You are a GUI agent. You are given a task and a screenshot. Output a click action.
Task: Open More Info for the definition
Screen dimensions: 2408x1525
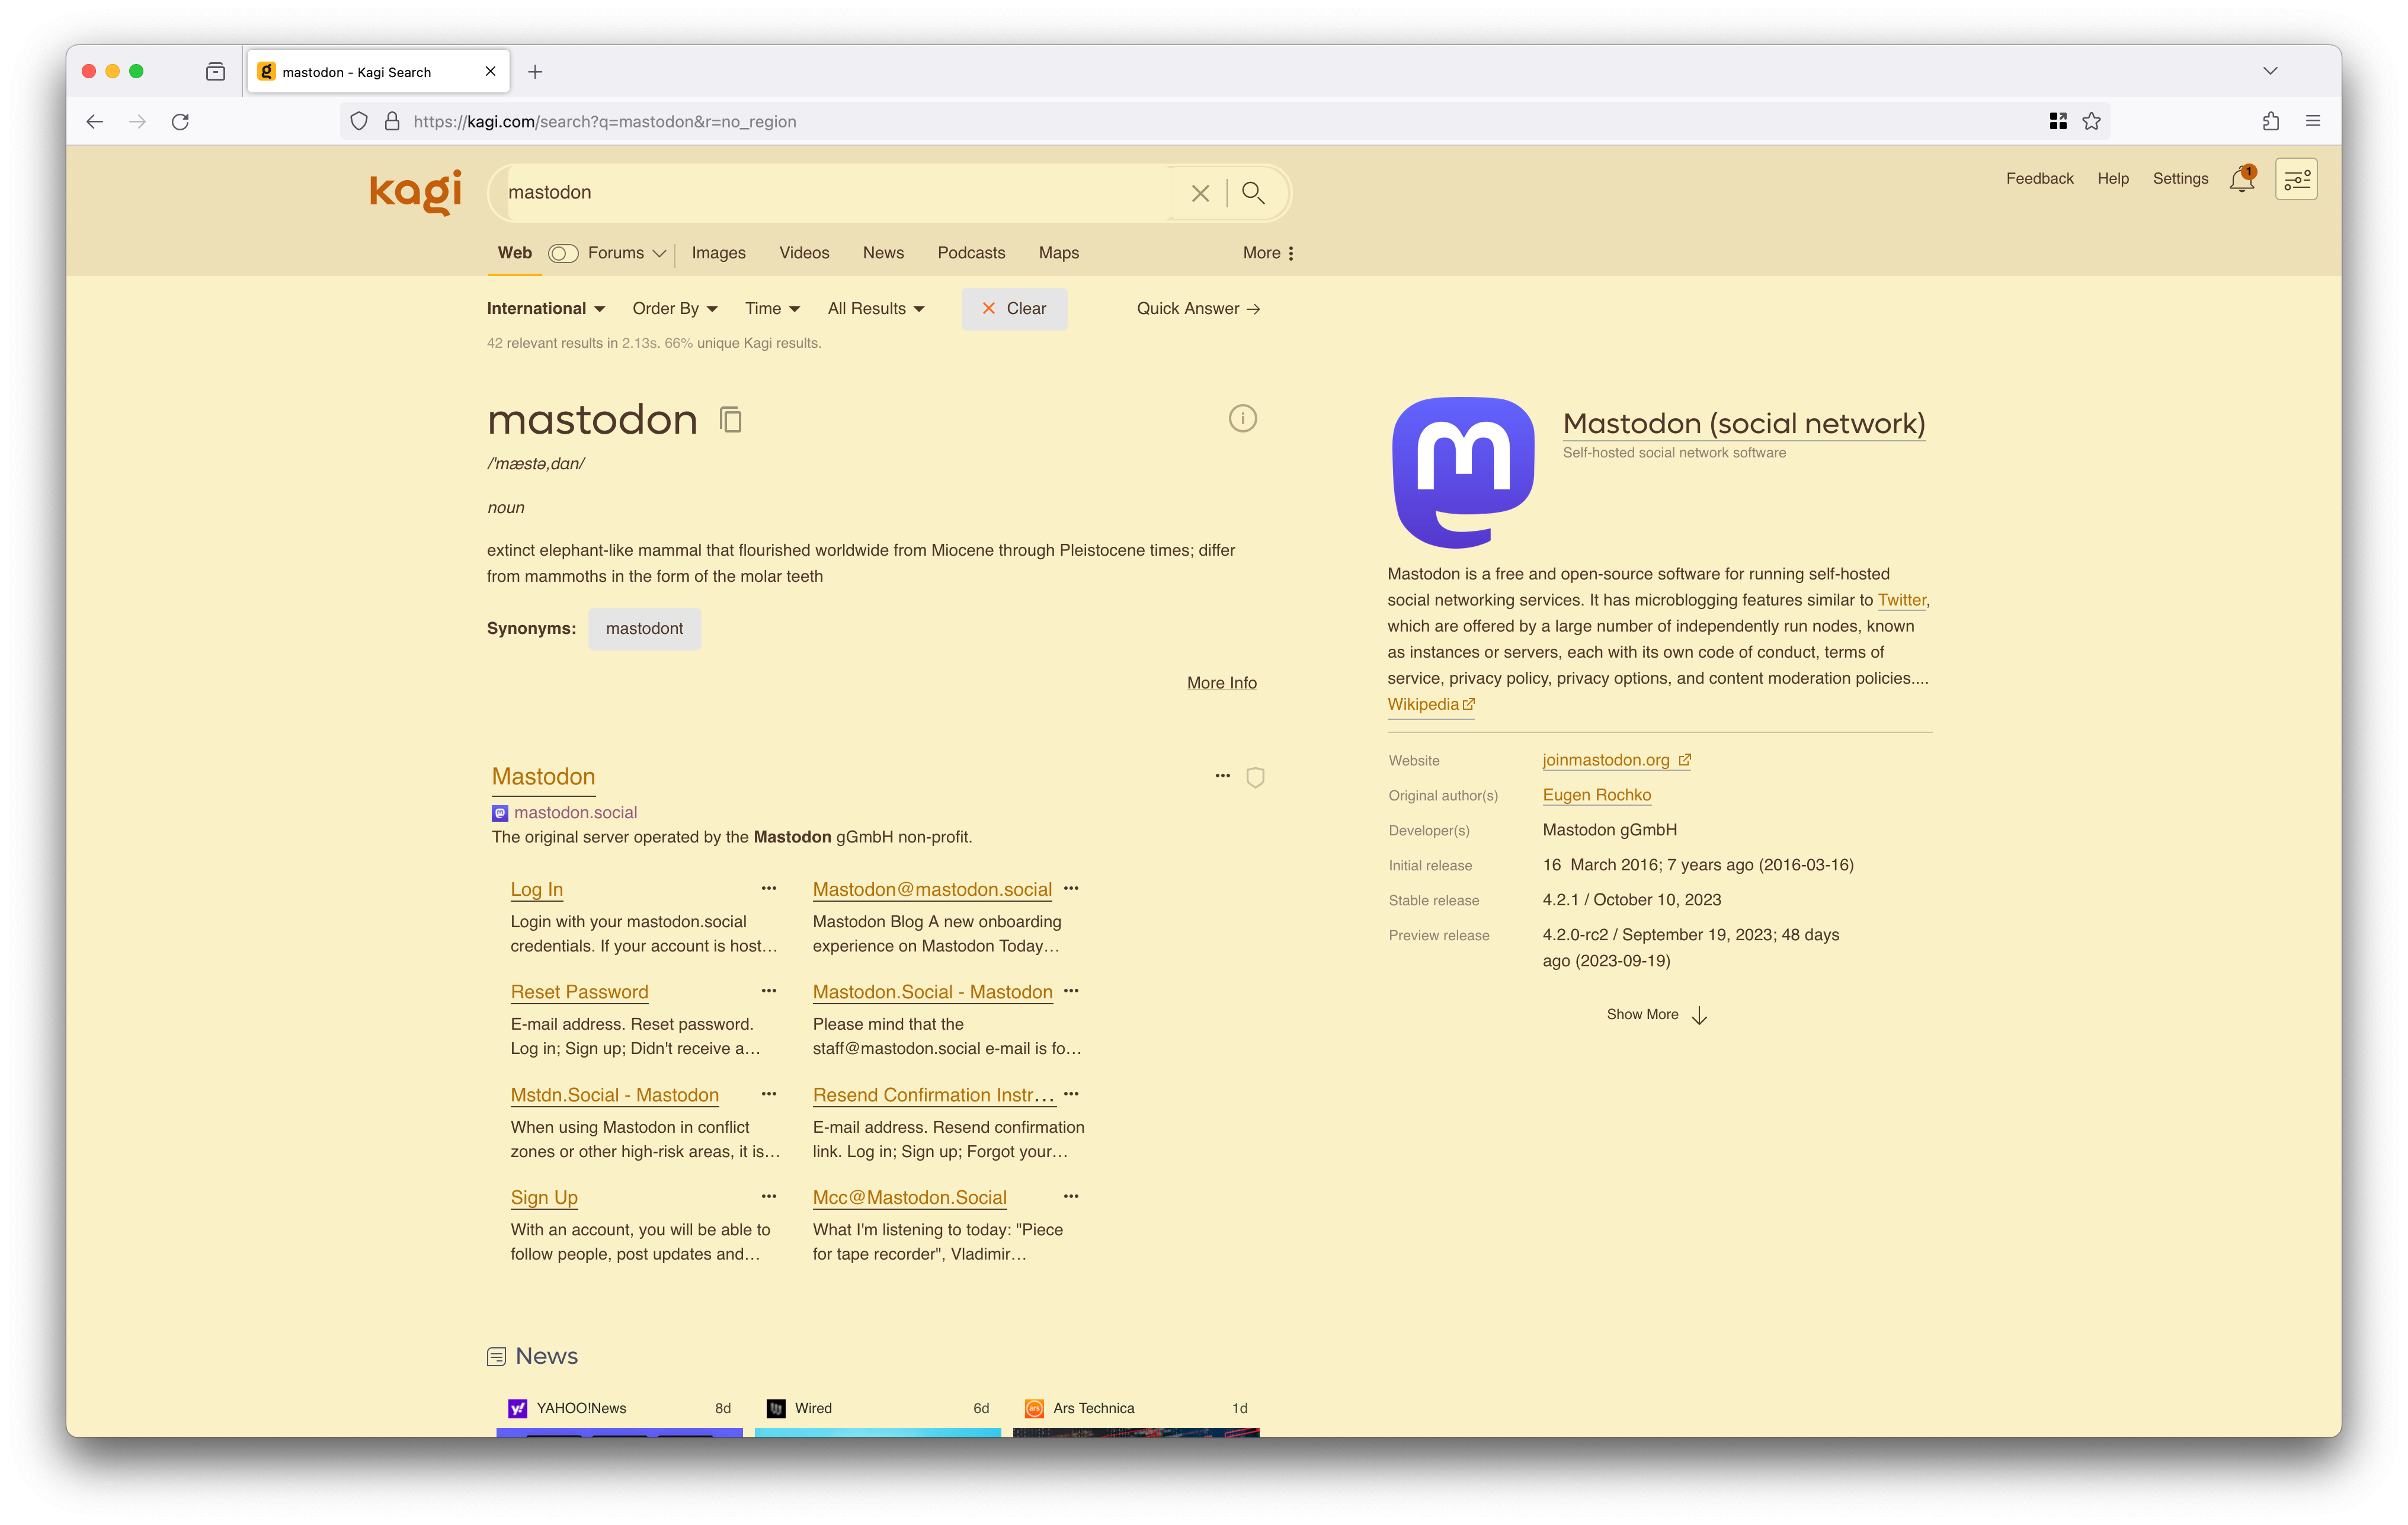point(1221,683)
